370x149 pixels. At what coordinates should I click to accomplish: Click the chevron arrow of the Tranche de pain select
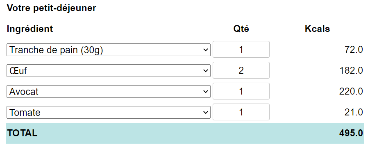(206, 50)
